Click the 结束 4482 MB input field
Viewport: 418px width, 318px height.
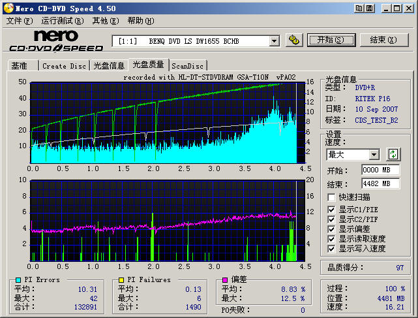380,183
